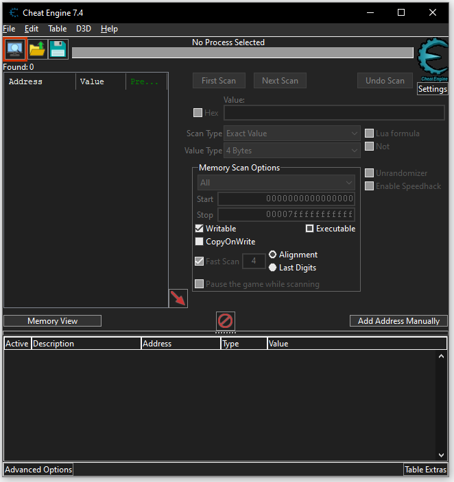Enable the Lua formula checkbox
Viewport: 454px width, 482px height.
[369, 133]
